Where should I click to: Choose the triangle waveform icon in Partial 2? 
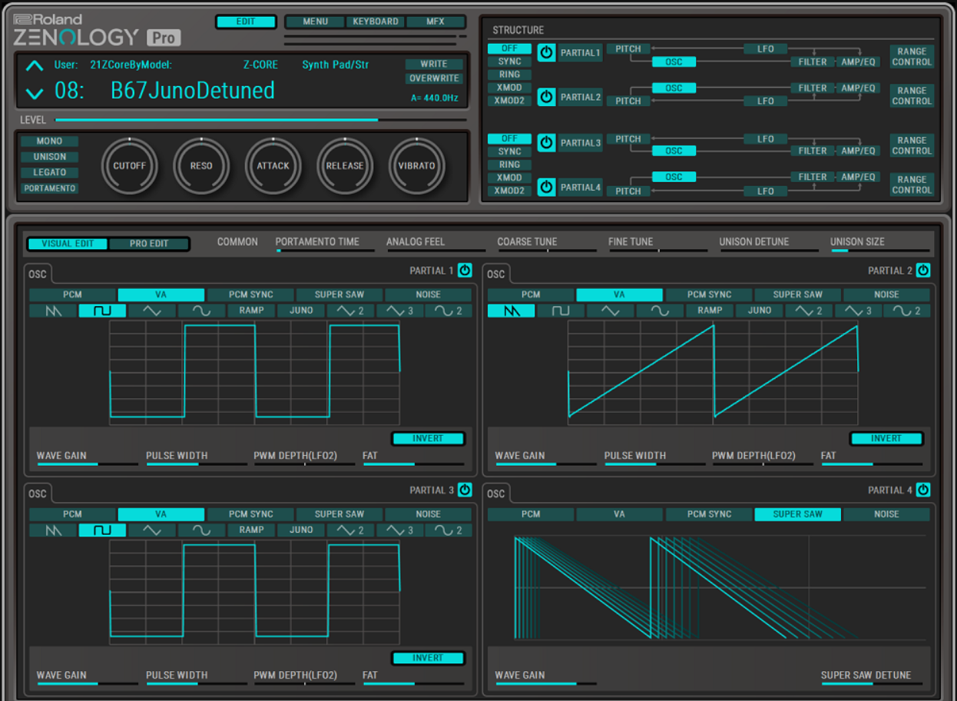[x=610, y=311]
